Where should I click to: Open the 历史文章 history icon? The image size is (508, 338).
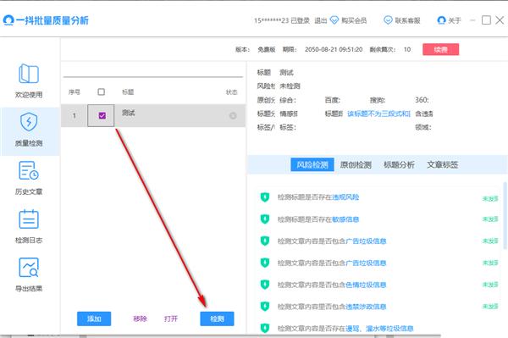click(x=29, y=170)
